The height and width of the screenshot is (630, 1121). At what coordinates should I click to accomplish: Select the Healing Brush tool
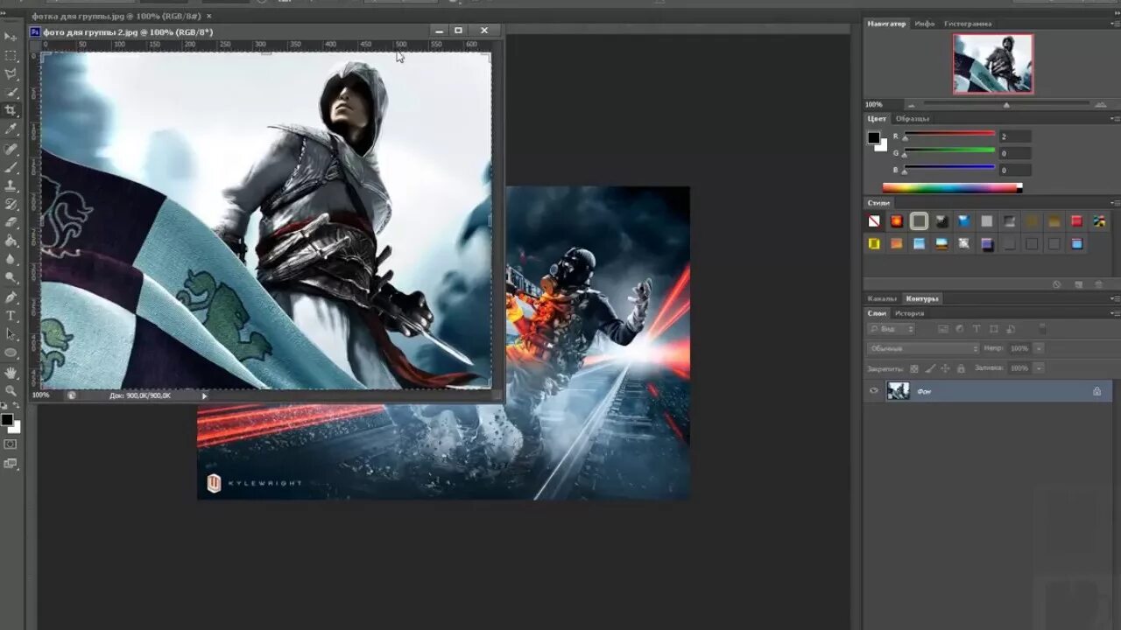pos(11,148)
